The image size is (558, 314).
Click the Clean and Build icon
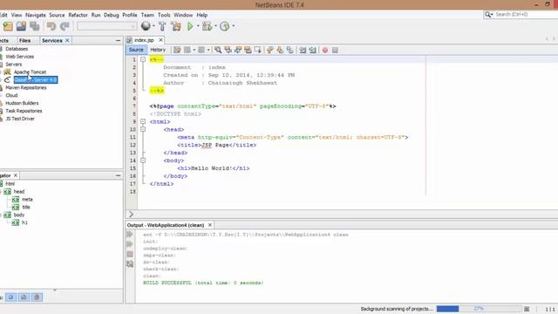pyautogui.click(x=176, y=26)
